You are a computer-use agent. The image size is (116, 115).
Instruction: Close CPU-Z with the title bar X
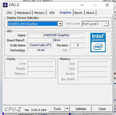point(107,5)
